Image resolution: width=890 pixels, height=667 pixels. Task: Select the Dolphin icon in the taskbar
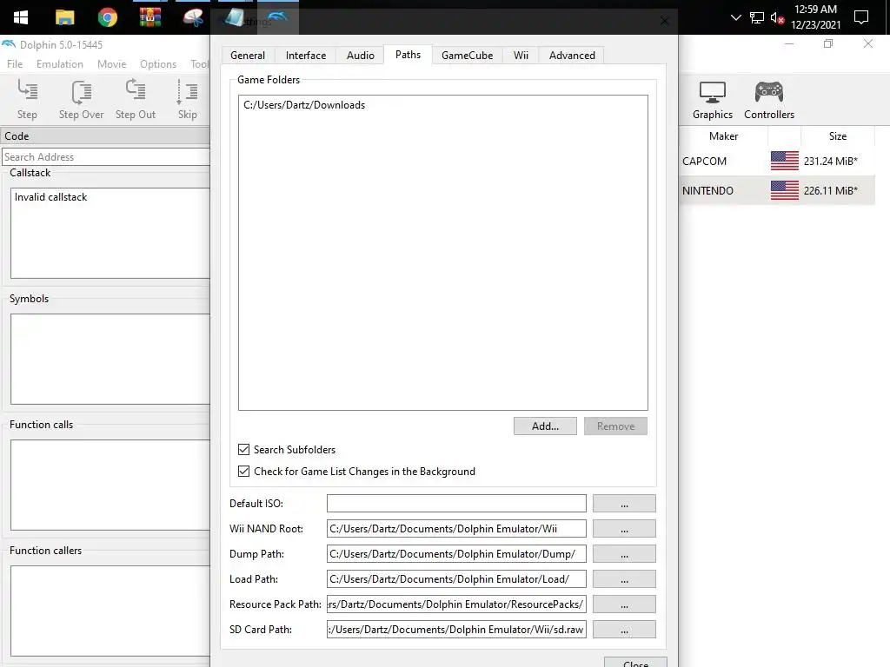[x=277, y=17]
